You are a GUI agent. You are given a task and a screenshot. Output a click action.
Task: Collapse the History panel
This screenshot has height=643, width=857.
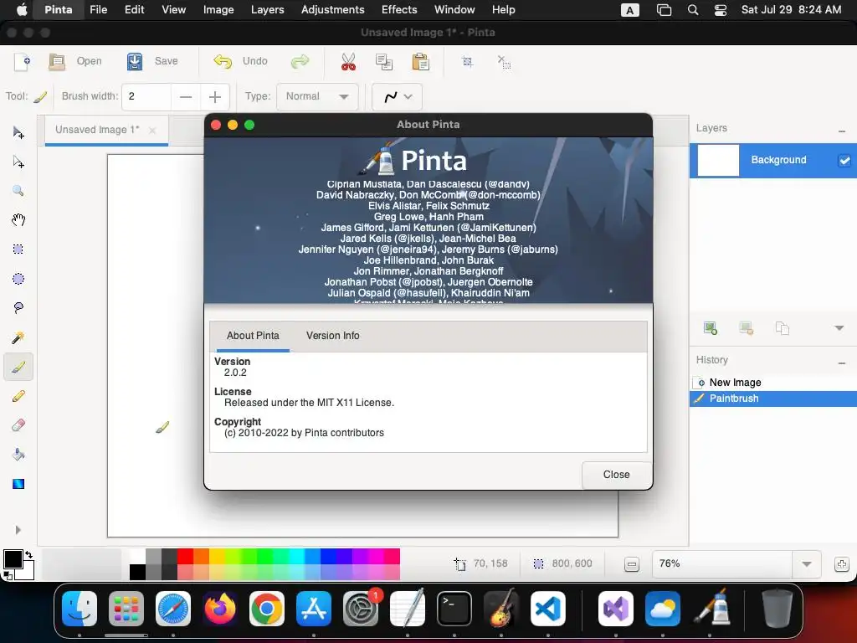(842, 363)
